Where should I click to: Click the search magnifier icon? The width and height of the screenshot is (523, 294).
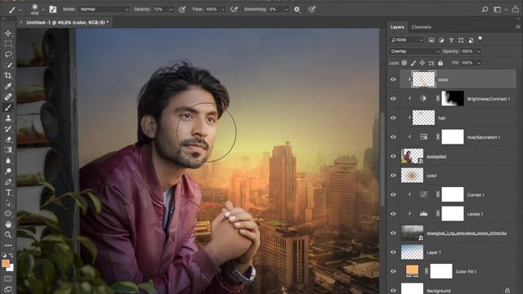click(485, 9)
